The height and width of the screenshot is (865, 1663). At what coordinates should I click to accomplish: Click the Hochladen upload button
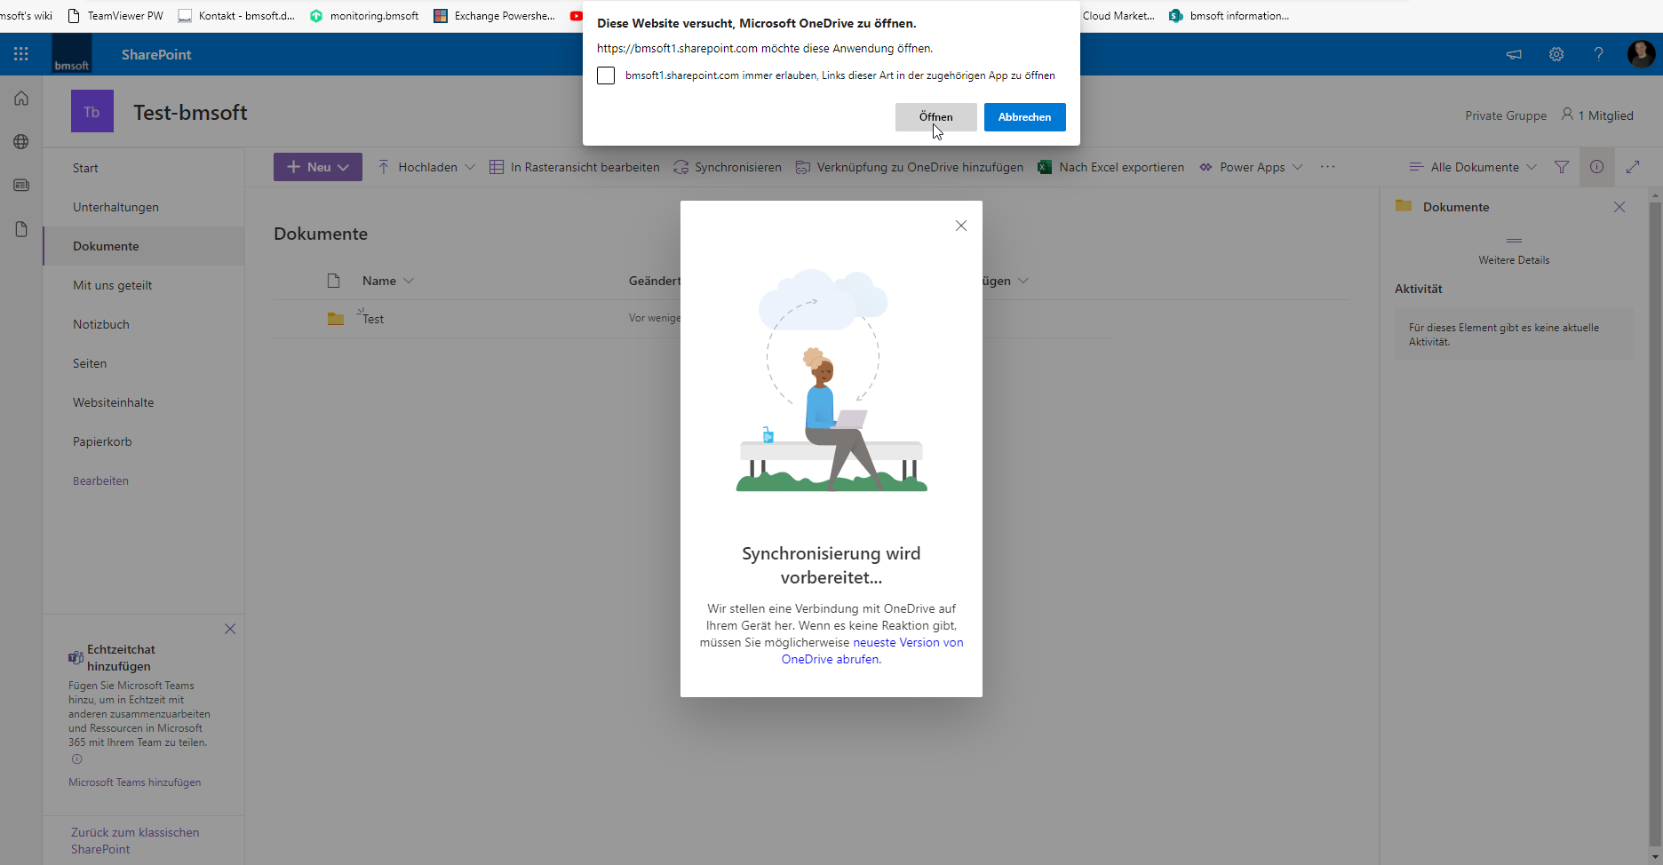tap(418, 167)
